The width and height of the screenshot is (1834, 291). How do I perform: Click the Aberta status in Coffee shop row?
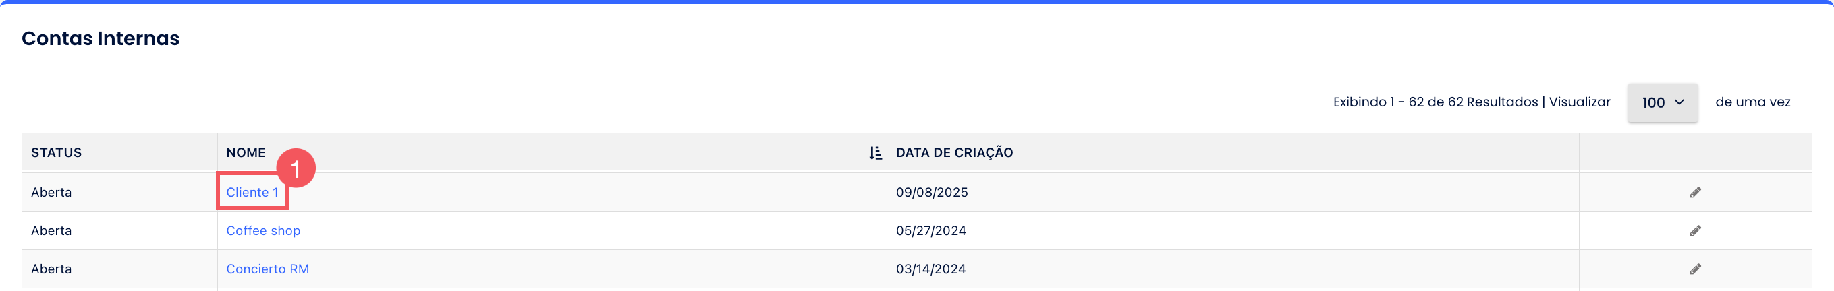(51, 230)
